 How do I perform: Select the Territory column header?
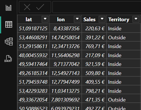(124, 19)
